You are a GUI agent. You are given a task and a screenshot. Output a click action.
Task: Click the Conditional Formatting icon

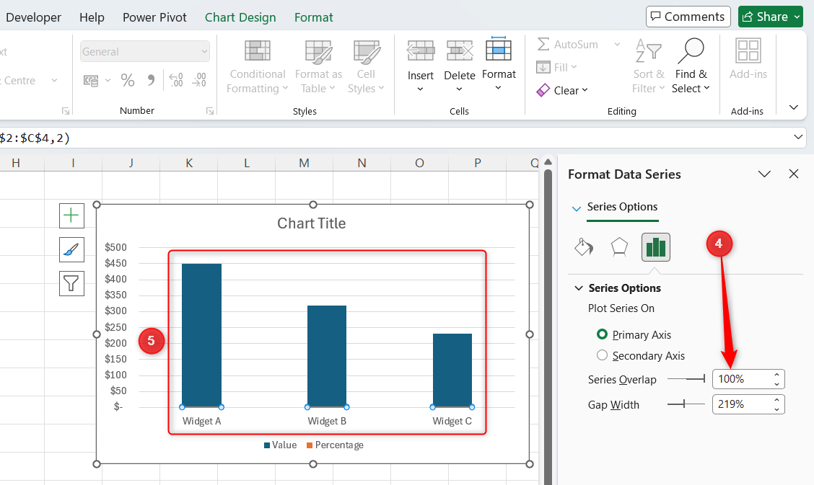[258, 50]
